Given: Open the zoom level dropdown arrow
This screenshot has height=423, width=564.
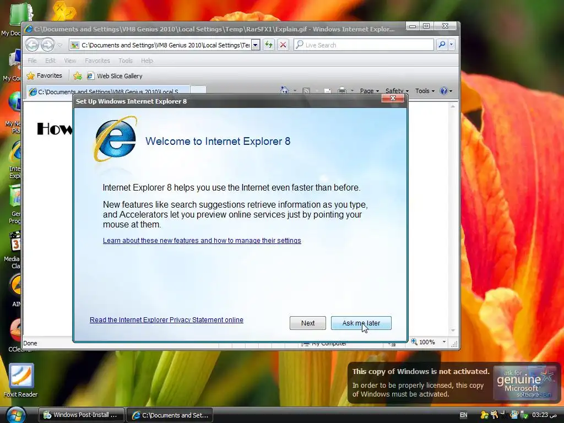Looking at the screenshot, I should click(444, 341).
